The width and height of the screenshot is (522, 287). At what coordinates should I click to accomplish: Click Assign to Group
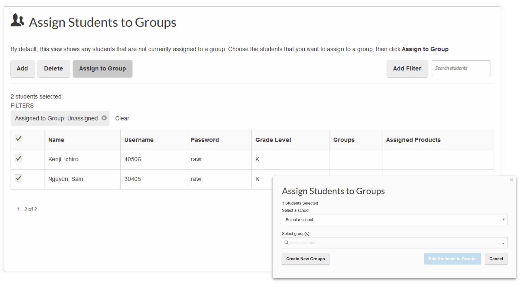[102, 69]
